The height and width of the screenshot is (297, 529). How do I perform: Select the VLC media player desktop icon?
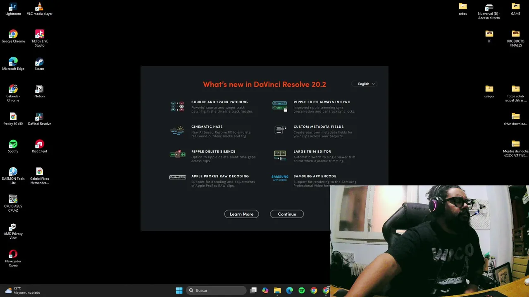click(40, 9)
